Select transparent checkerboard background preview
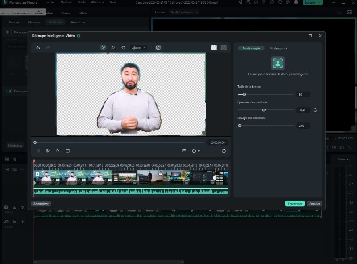The image size is (357, 264). pyautogui.click(x=214, y=48)
